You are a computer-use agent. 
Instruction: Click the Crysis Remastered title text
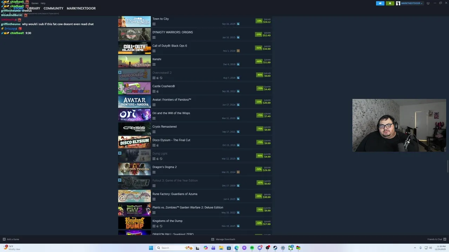click(165, 127)
